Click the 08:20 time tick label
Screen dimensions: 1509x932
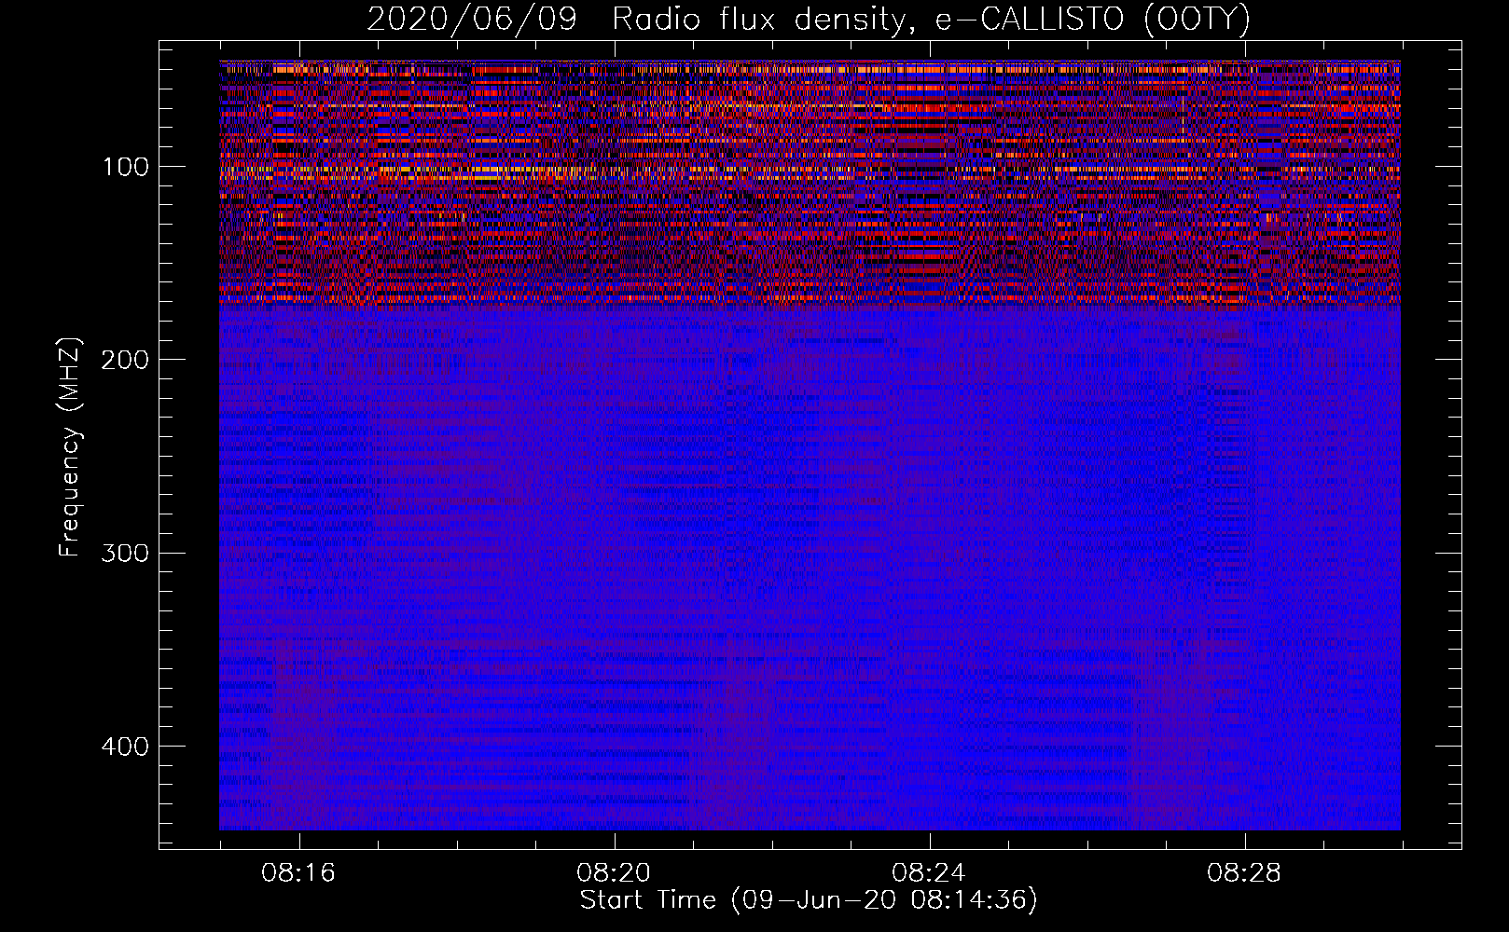[x=614, y=873]
